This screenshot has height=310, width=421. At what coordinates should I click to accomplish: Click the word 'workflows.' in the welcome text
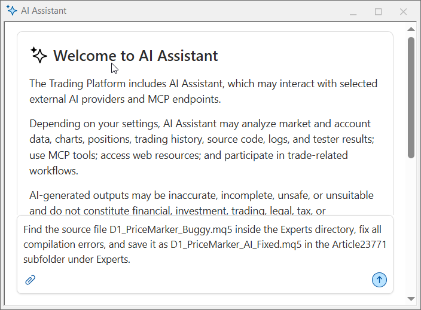(54, 171)
